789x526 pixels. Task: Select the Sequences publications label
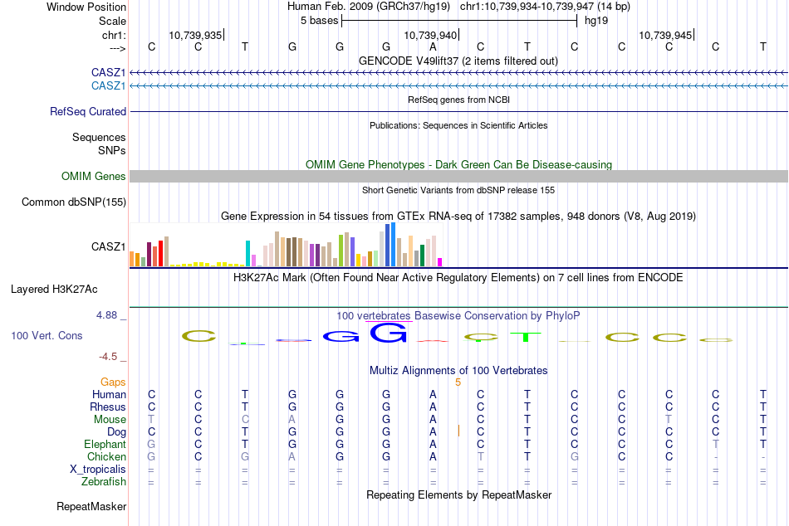click(x=99, y=137)
